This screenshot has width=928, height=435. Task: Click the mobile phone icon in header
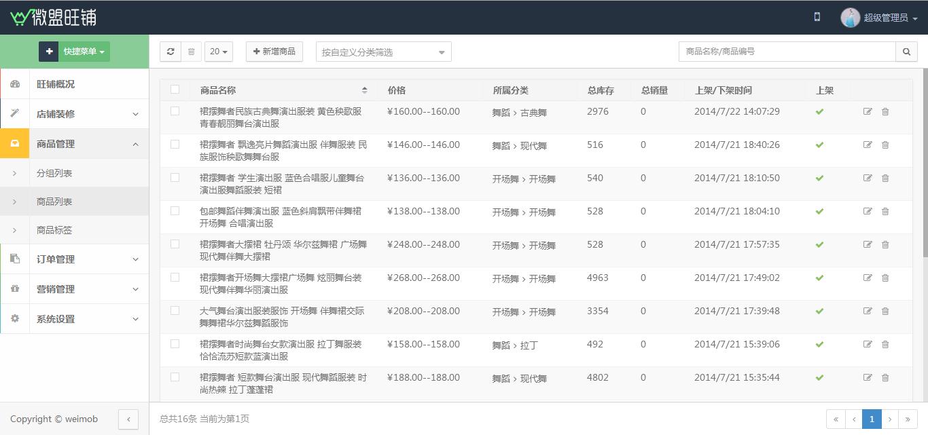pos(817,17)
